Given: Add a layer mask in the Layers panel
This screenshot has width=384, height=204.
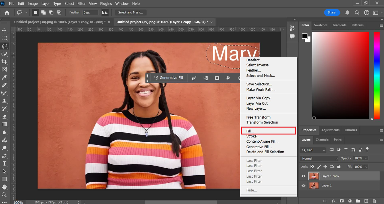Looking at the screenshot, I should (x=342, y=201).
